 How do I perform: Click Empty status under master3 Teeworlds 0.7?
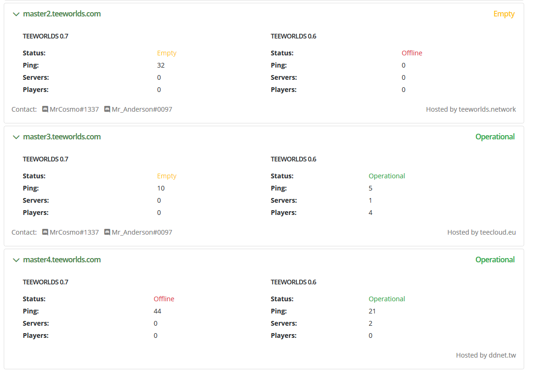click(x=166, y=176)
